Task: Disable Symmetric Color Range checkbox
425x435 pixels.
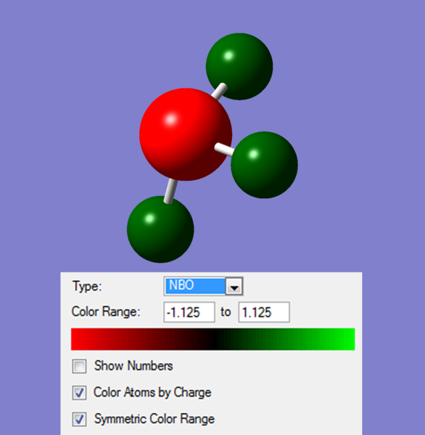Action: [79, 419]
